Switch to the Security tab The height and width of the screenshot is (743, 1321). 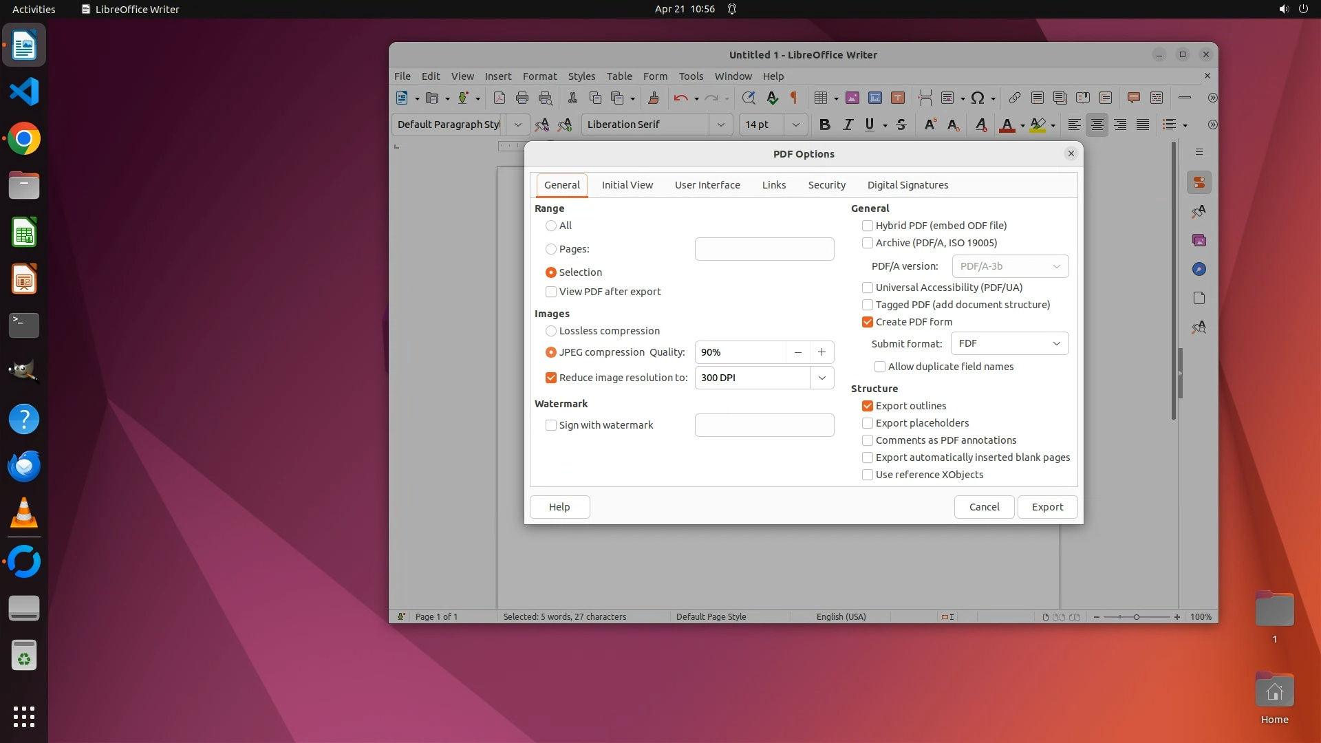(826, 185)
